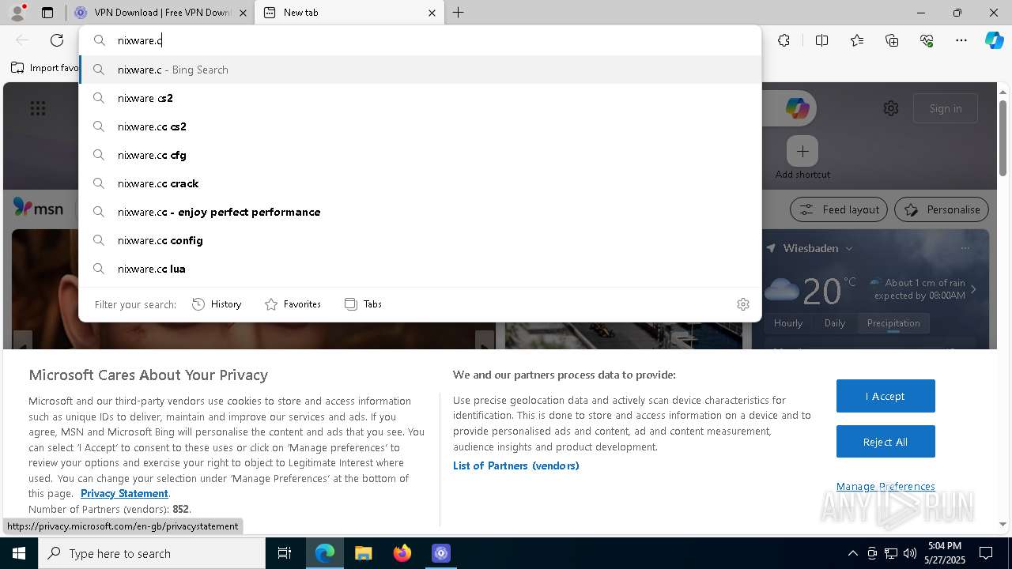Open Task View on taskbar
The height and width of the screenshot is (569, 1012).
[285, 553]
